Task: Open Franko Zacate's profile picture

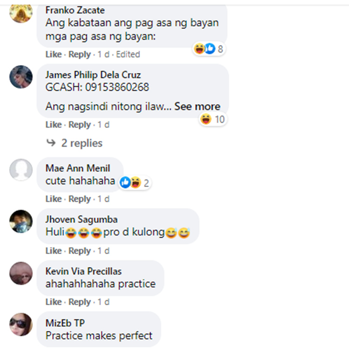Action: (x=21, y=13)
